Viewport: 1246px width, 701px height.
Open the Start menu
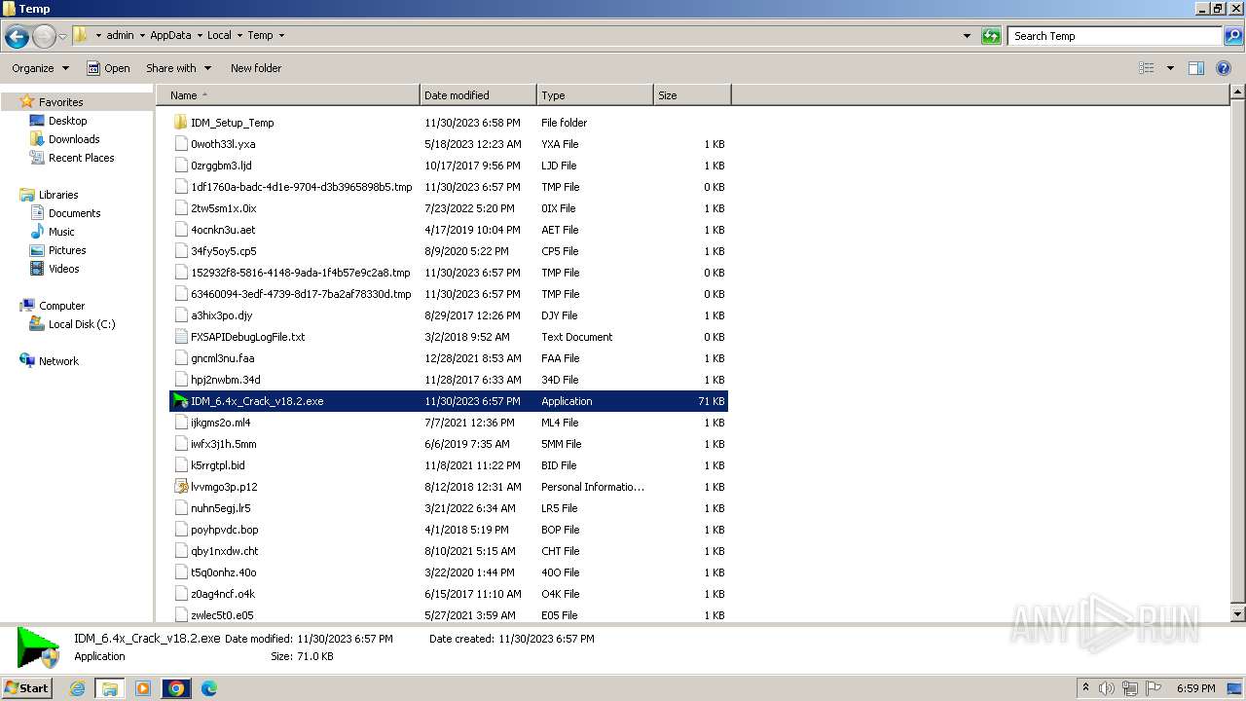coord(27,688)
